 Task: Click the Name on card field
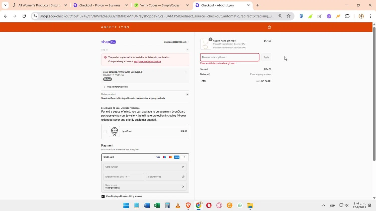coord(145,187)
